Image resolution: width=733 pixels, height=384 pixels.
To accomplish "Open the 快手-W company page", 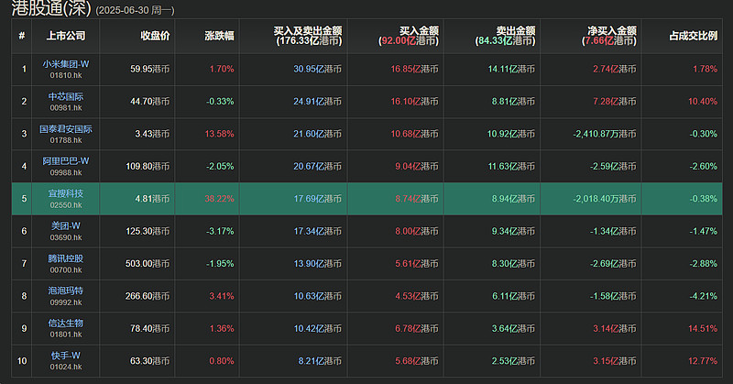I will [65, 356].
